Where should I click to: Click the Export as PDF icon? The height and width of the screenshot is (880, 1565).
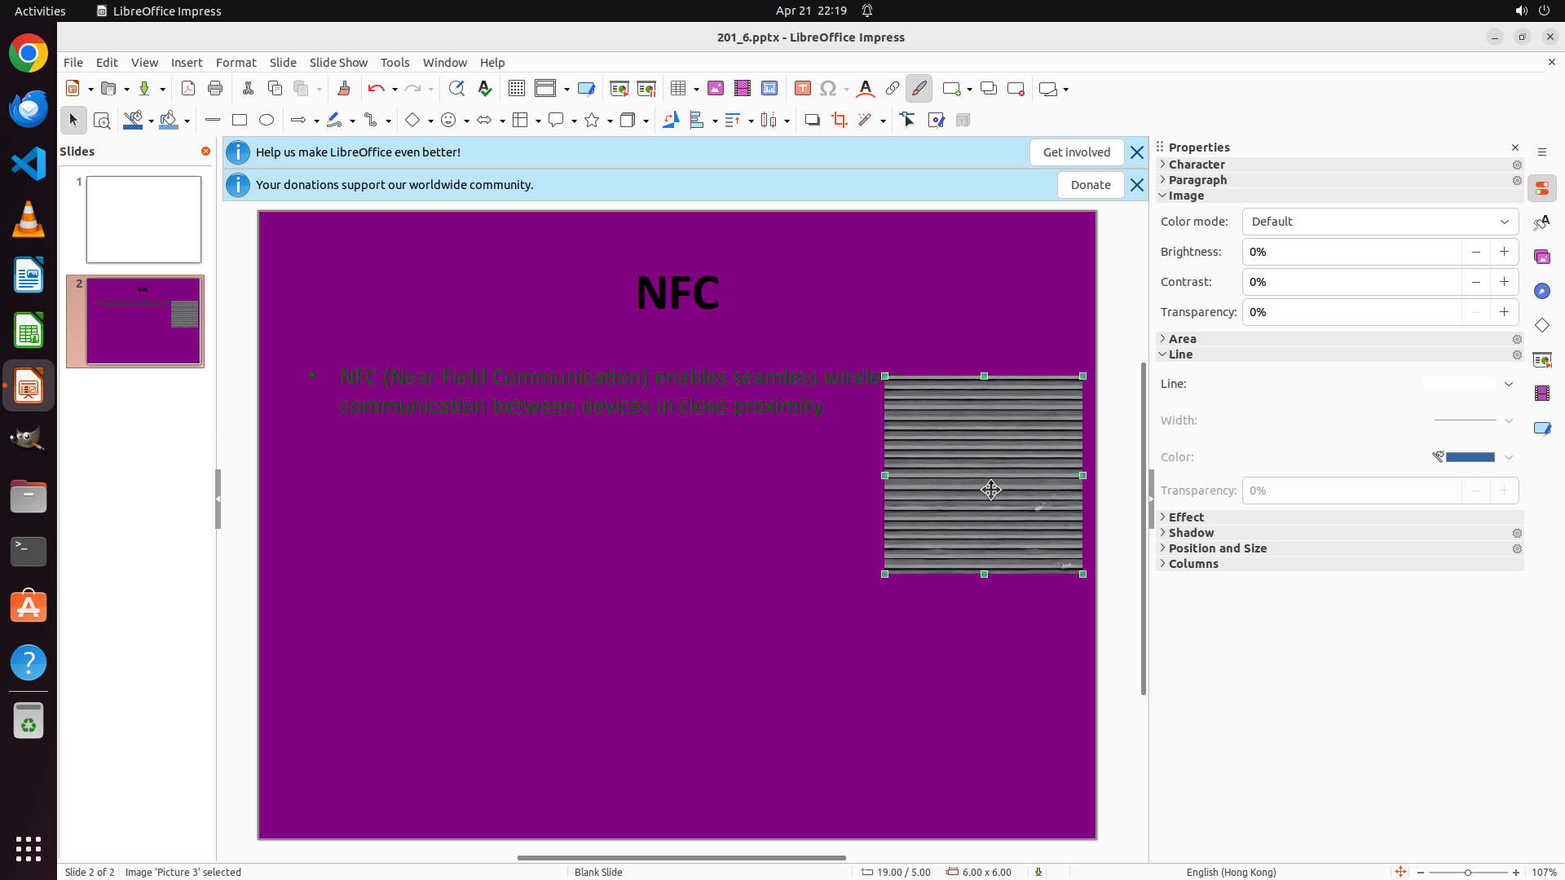click(x=188, y=89)
